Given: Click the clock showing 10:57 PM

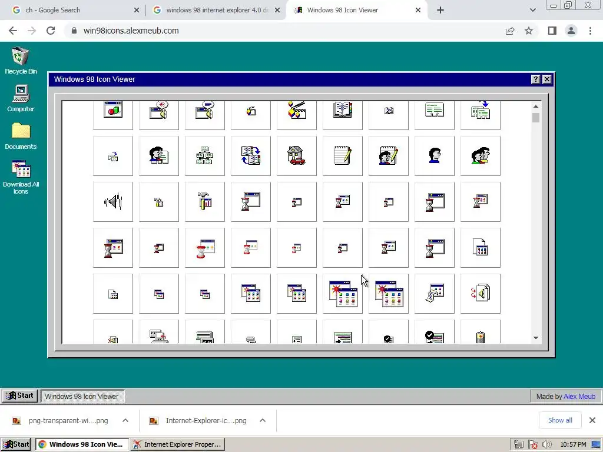Looking at the screenshot, I should pos(573,445).
